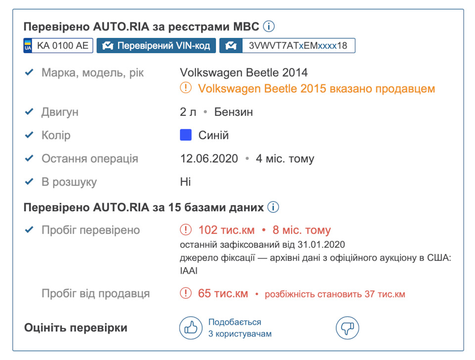Click the car icon before the VIN number
Viewport: 475px width, 360px height.
pyautogui.click(x=231, y=46)
